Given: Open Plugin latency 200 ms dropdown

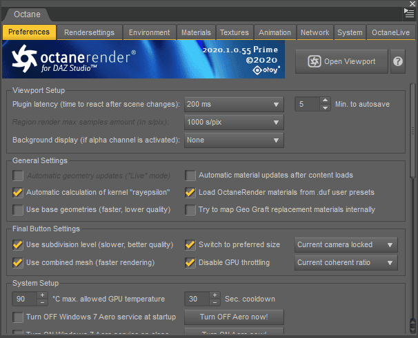Looking at the screenshot, I should [234, 105].
